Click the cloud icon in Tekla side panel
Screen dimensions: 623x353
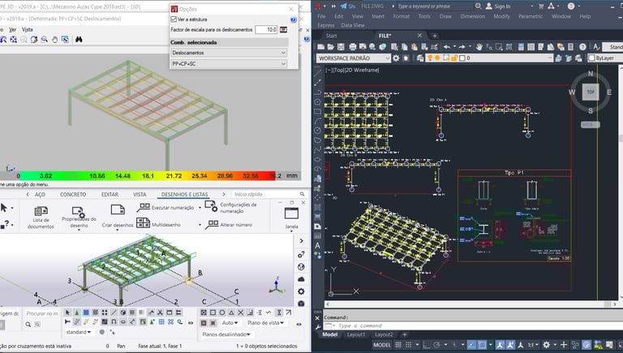click(301, 279)
